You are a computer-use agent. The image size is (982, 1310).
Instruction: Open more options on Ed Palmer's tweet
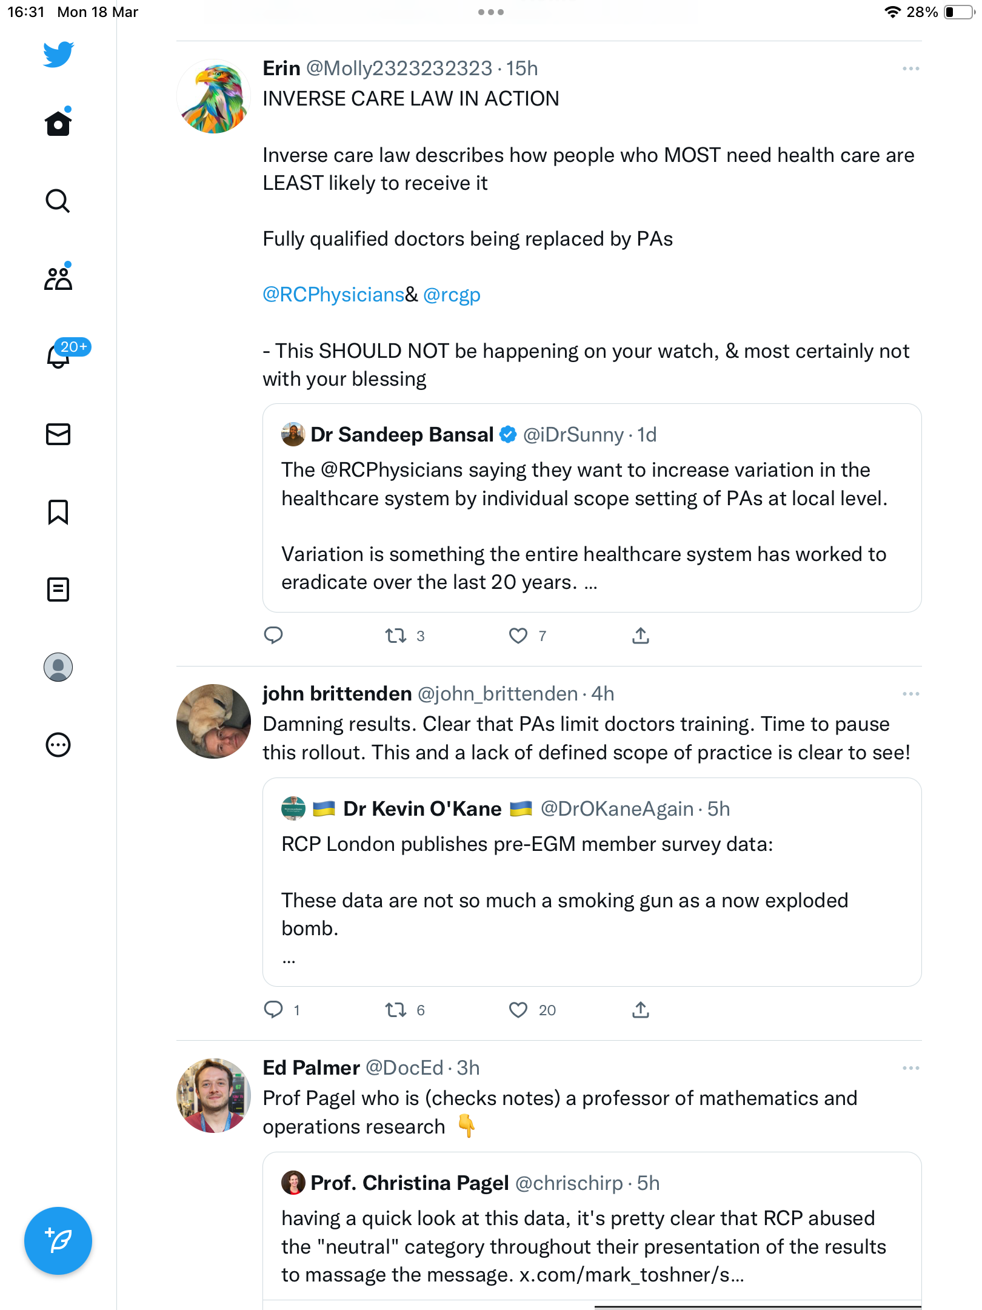coord(910,1068)
